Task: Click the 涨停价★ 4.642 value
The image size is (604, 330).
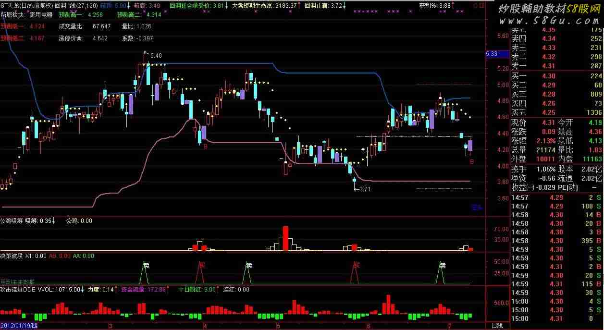Action: point(83,38)
